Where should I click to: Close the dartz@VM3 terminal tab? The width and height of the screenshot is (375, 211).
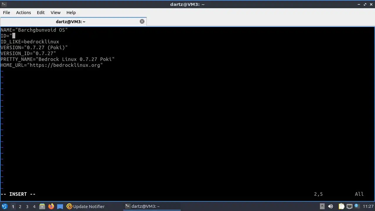click(142, 21)
